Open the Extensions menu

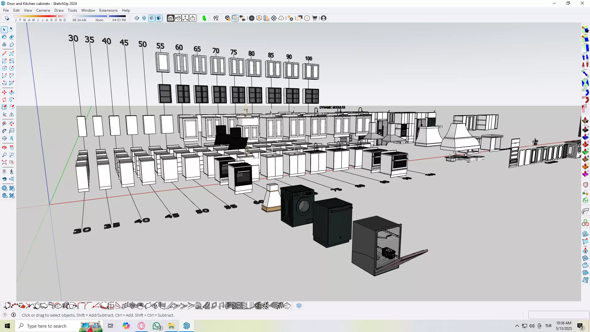pyautogui.click(x=108, y=10)
